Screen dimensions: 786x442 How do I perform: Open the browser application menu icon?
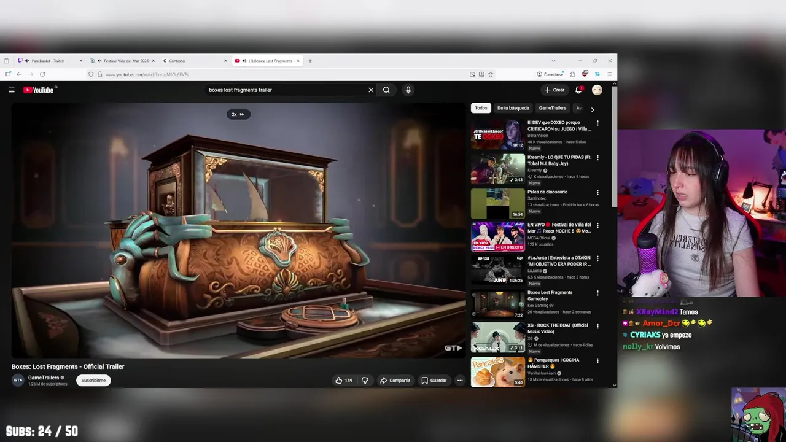click(x=609, y=74)
